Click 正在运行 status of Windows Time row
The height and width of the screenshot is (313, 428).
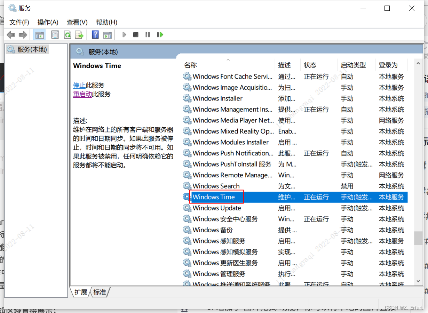pyautogui.click(x=316, y=197)
